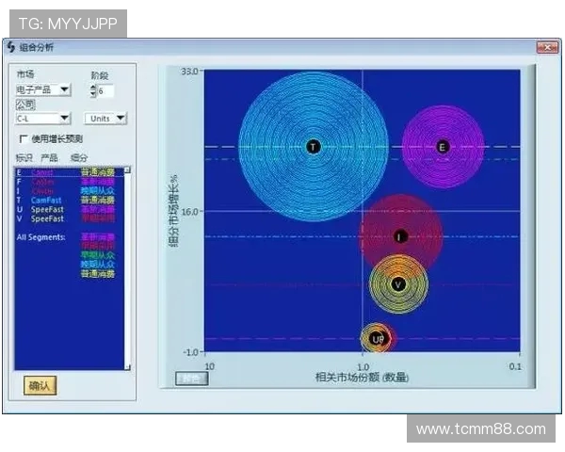Click the 阶段 stepper arrows
This screenshot has height=452, width=565.
pos(92,91)
